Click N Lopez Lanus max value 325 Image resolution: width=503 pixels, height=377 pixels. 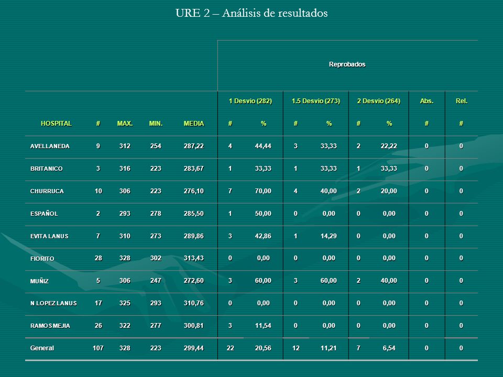point(125,303)
